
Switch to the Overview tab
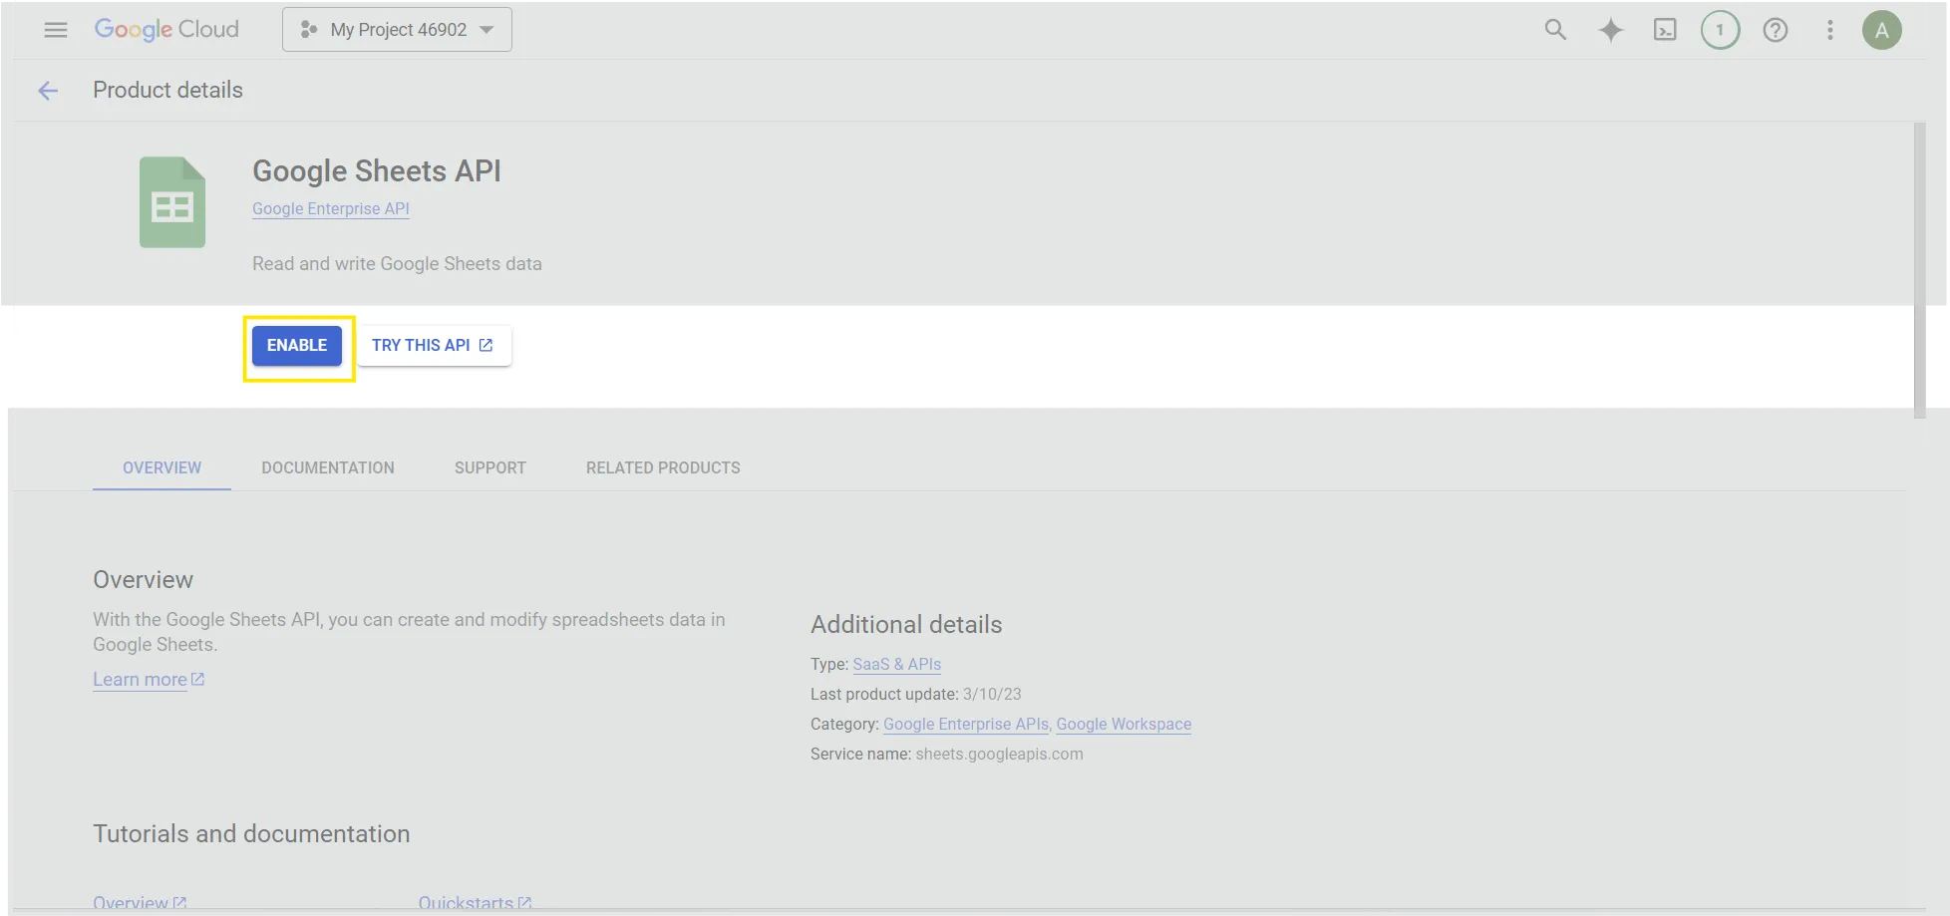(162, 467)
